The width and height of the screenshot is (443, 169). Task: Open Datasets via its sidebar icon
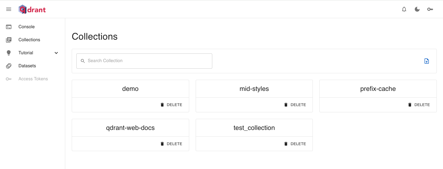tap(9, 66)
